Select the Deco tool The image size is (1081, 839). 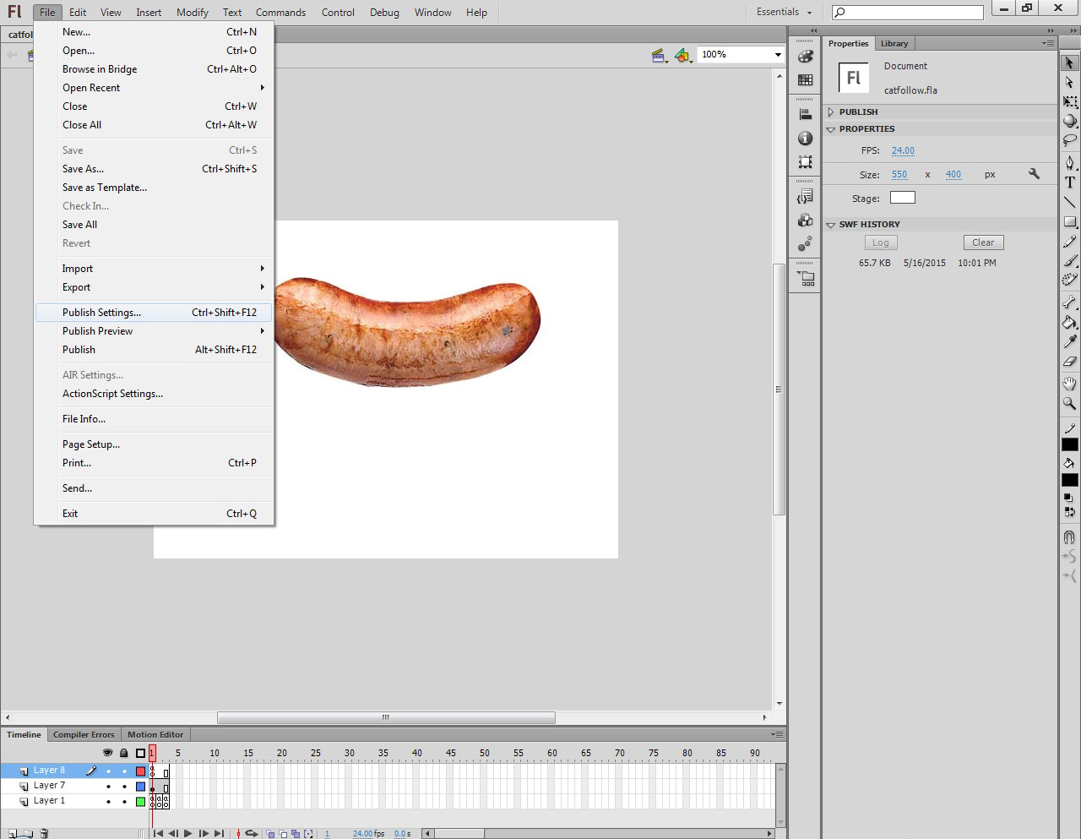(1069, 280)
